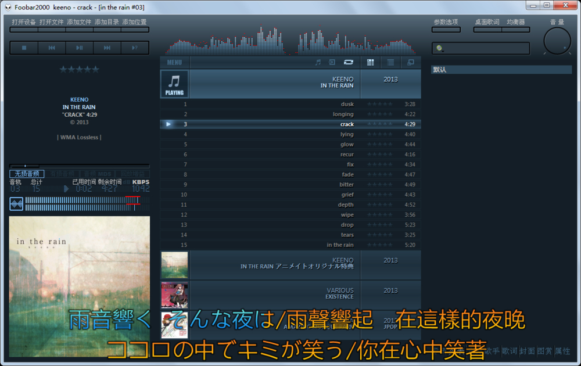
Task: Click the in the rain album cover art
Action: tap(79, 286)
